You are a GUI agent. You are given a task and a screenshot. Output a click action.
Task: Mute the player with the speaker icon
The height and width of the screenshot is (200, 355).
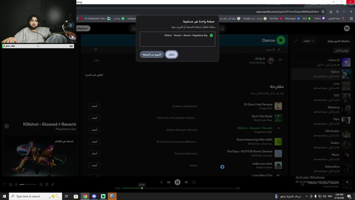tap(16, 184)
